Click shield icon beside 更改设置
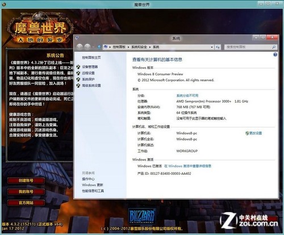Screen dimensions: 284x235 tap(247, 133)
